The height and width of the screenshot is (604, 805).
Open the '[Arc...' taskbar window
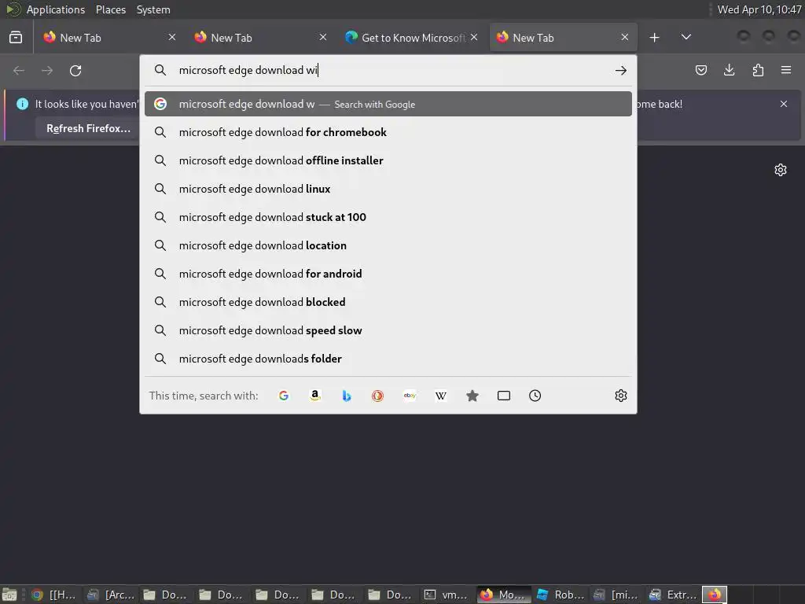[110, 595]
